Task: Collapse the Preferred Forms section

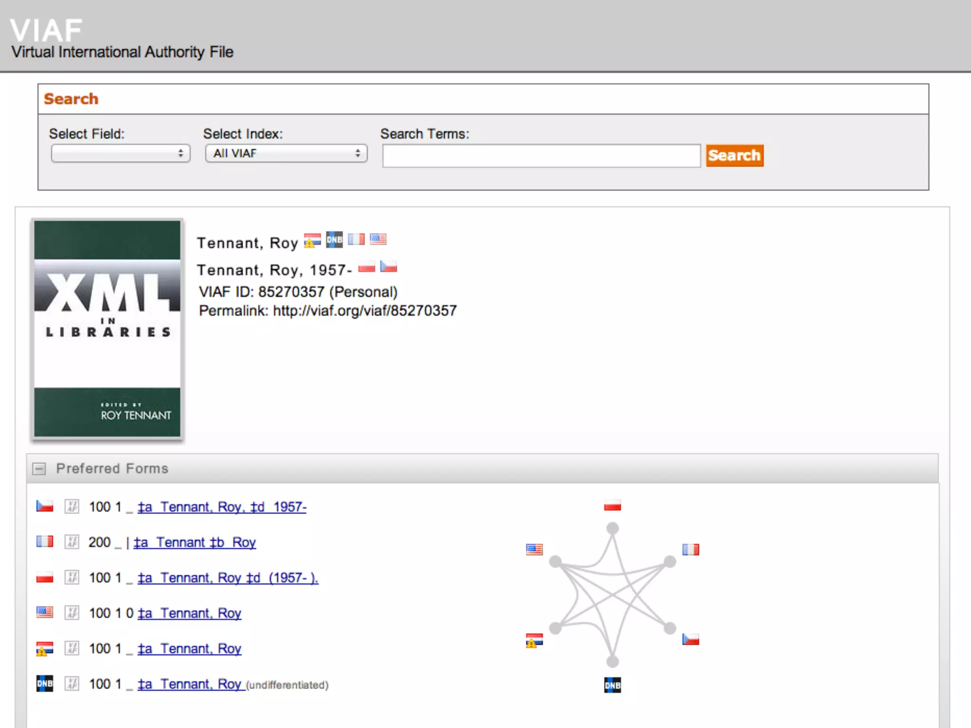Action: coord(39,469)
